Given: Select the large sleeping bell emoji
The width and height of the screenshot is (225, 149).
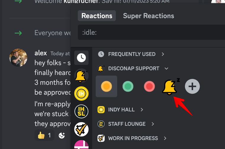Looking at the screenshot, I should pyautogui.click(x=171, y=87).
